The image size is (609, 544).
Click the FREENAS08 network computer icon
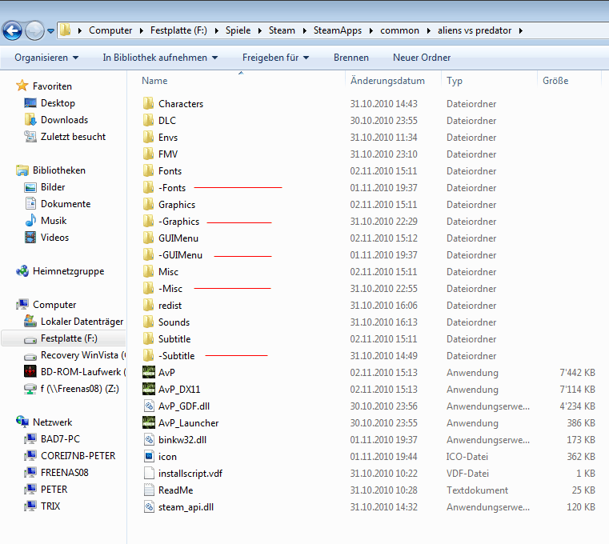(30, 473)
